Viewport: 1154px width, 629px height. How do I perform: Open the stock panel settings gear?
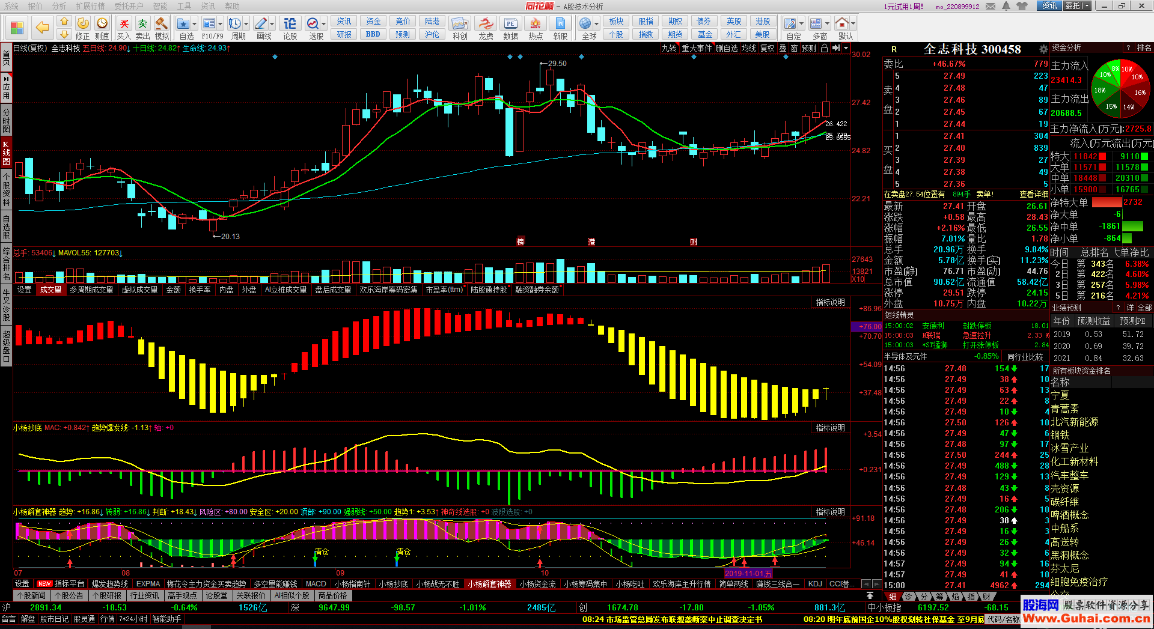point(1043,49)
